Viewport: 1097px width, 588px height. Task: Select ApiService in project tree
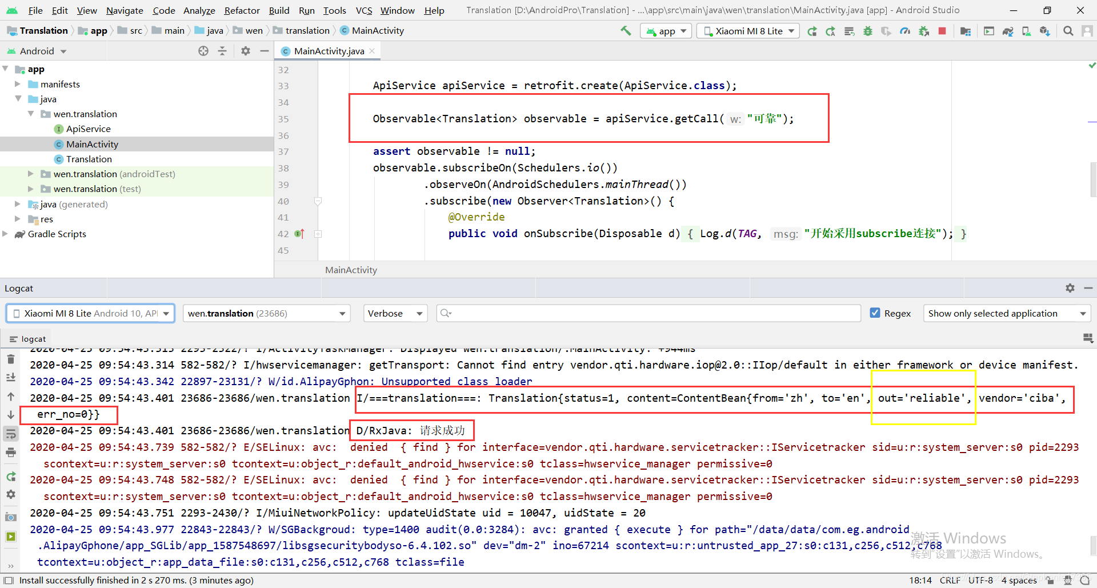tap(88, 129)
